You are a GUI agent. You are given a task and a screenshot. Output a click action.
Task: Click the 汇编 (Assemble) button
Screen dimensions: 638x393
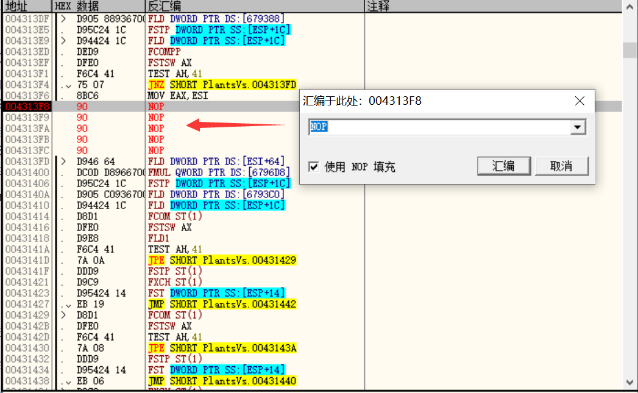click(504, 166)
